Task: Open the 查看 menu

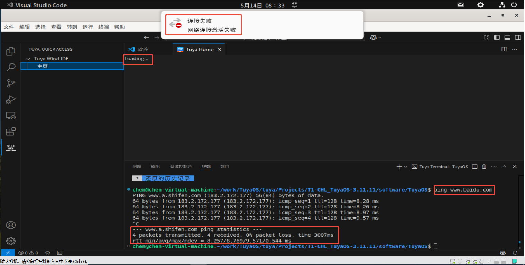Action: [56, 27]
